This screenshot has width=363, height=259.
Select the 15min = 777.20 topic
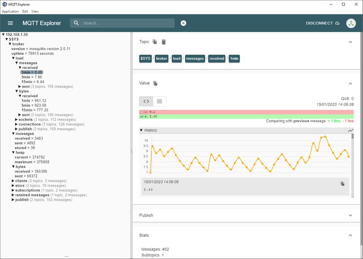point(35,110)
